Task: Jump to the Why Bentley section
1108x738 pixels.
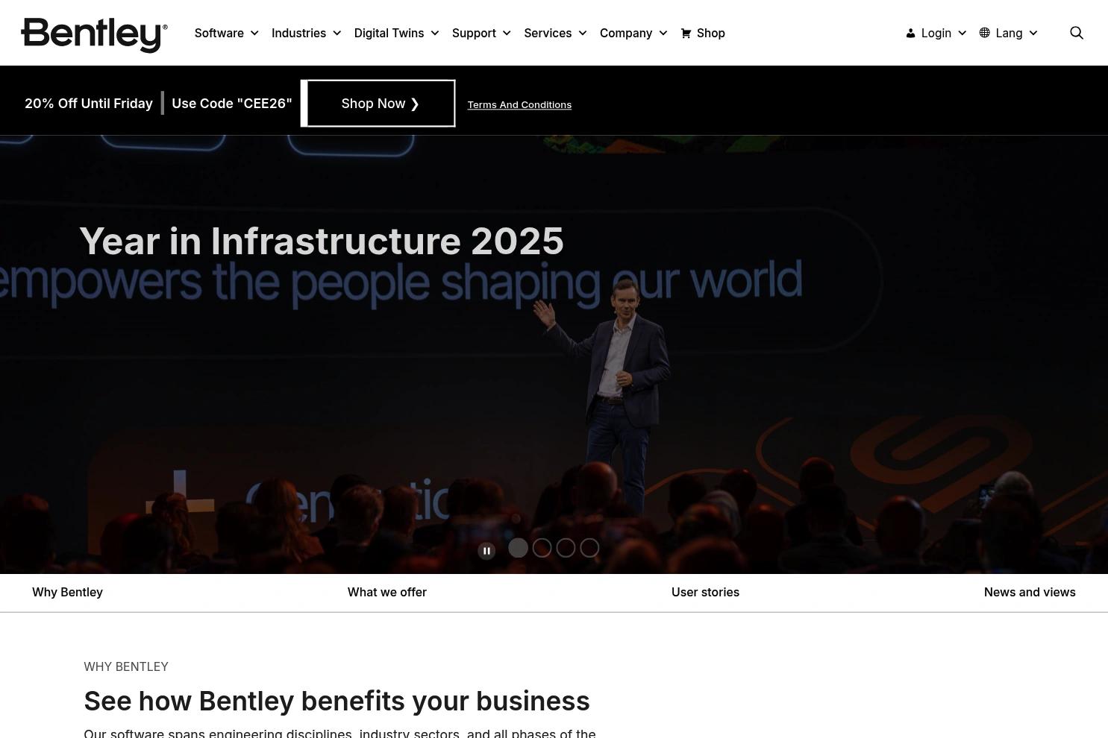Action: [67, 592]
